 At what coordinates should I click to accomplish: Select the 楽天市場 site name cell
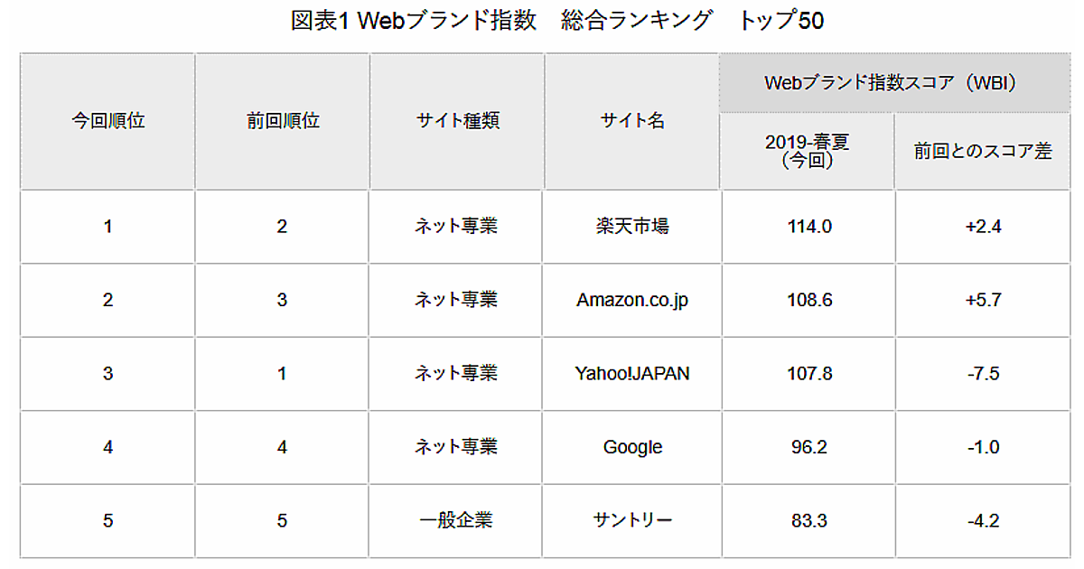pyautogui.click(x=632, y=226)
